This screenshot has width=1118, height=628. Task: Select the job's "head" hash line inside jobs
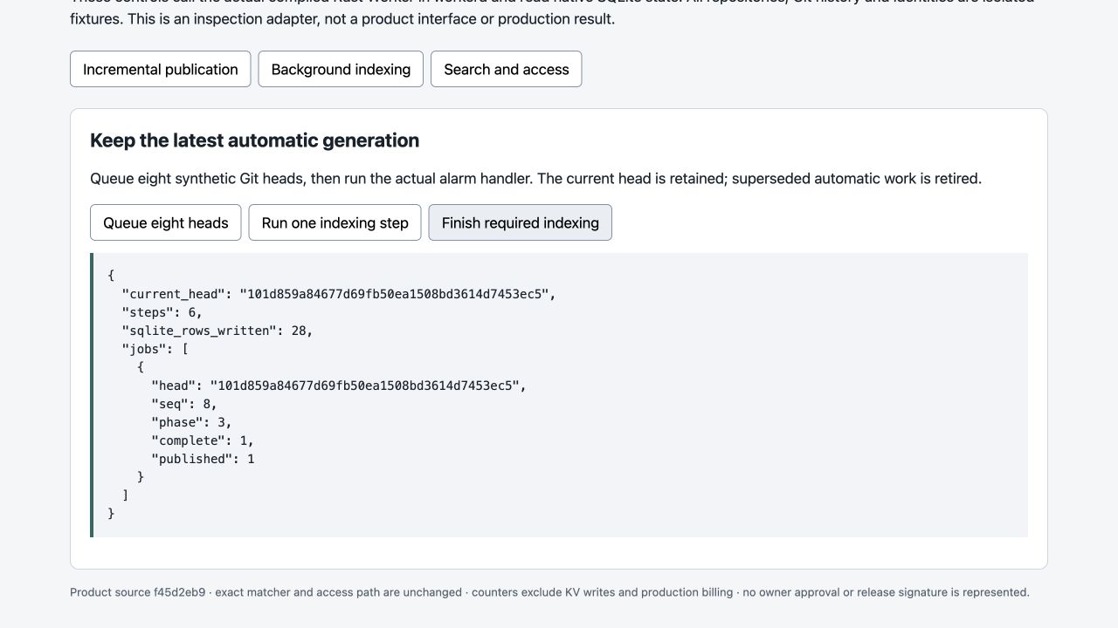tap(339, 386)
